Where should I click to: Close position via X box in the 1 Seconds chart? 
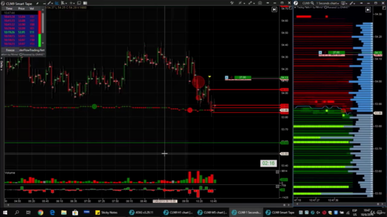point(320,52)
